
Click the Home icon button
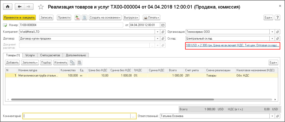tap(8, 7)
